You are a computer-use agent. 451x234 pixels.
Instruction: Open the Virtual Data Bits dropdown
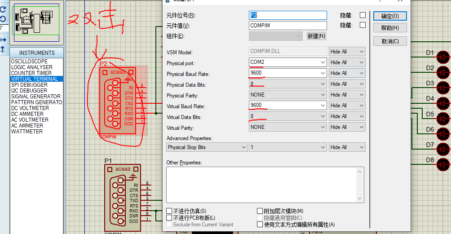[x=287, y=116]
